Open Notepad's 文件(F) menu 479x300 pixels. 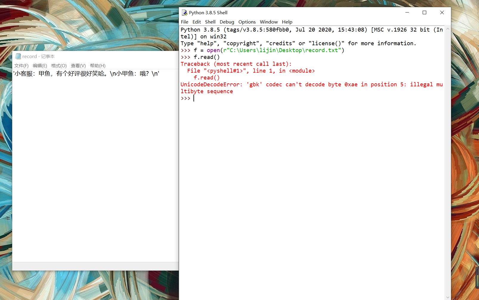tap(21, 65)
